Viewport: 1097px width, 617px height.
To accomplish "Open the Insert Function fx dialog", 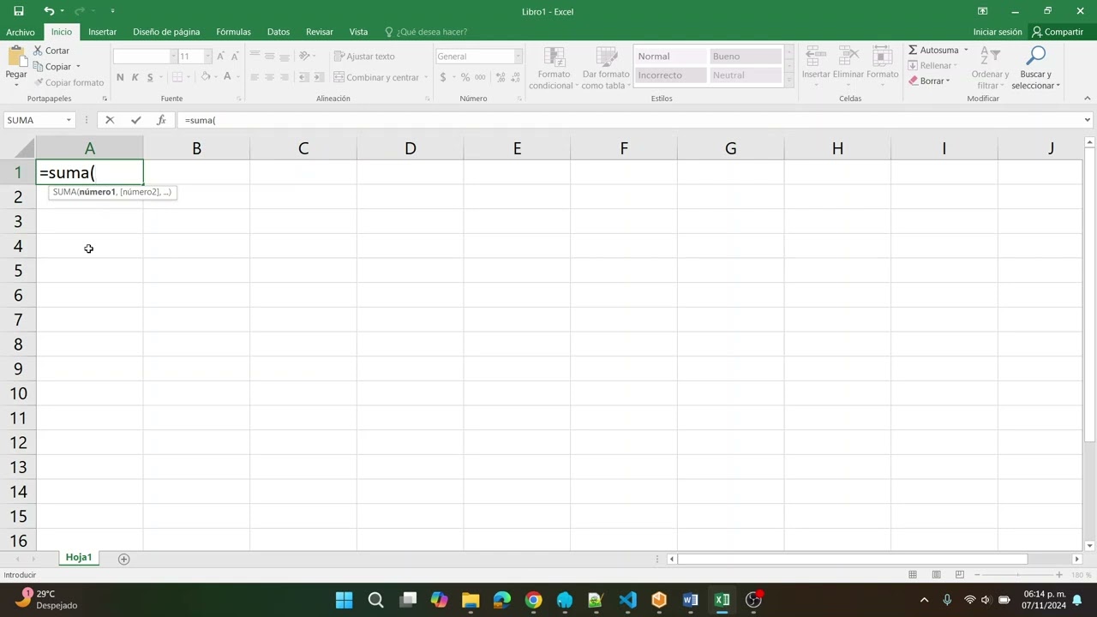I will click(x=161, y=120).
